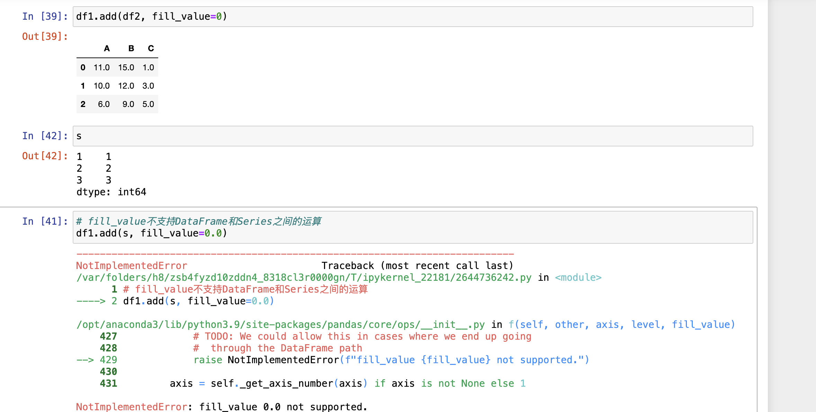Click the dtype: int64 output line
This screenshot has height=412, width=816.
click(x=111, y=192)
